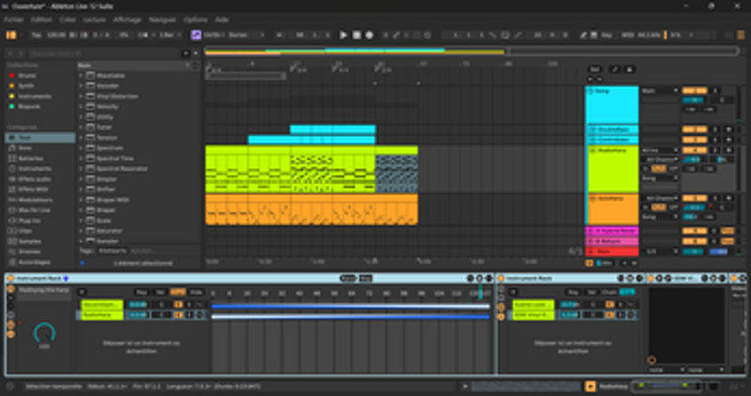This screenshot has height=396, width=751.
Task: Click the lock icon next to Set button
Action: point(630,69)
